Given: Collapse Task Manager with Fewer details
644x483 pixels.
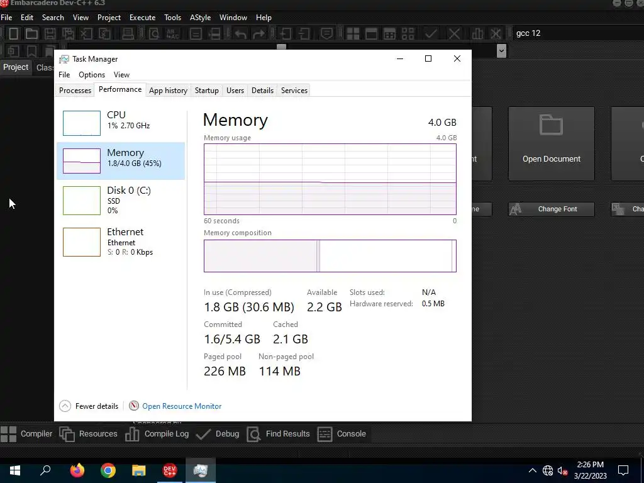Looking at the screenshot, I should click(89, 406).
